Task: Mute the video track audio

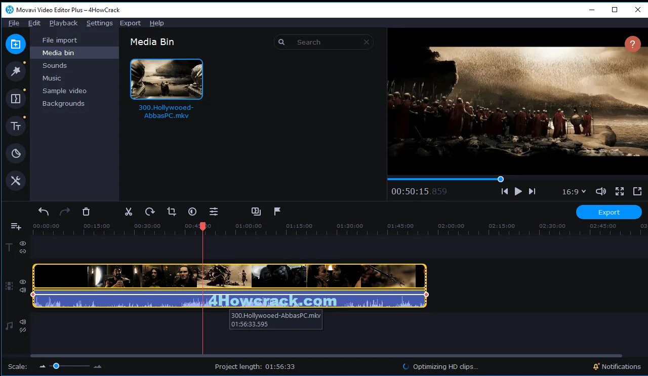Action: pos(23,290)
